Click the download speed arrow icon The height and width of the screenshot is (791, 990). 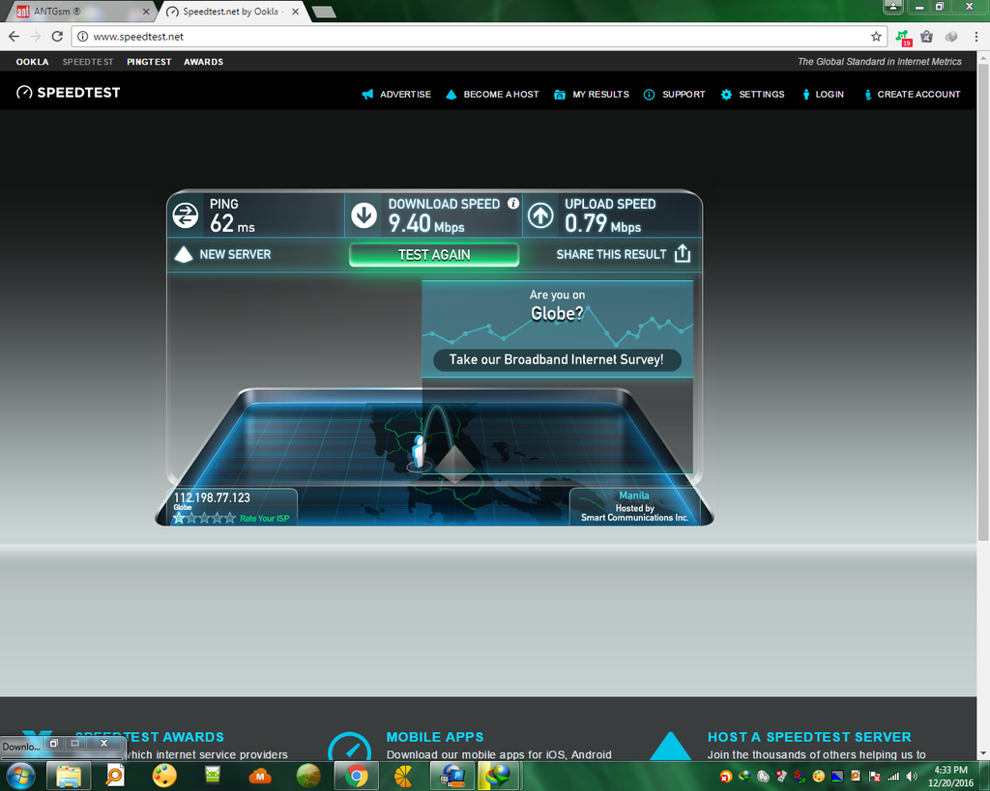(364, 215)
